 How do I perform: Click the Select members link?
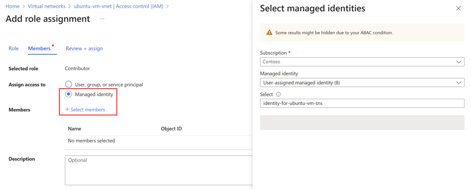click(88, 109)
